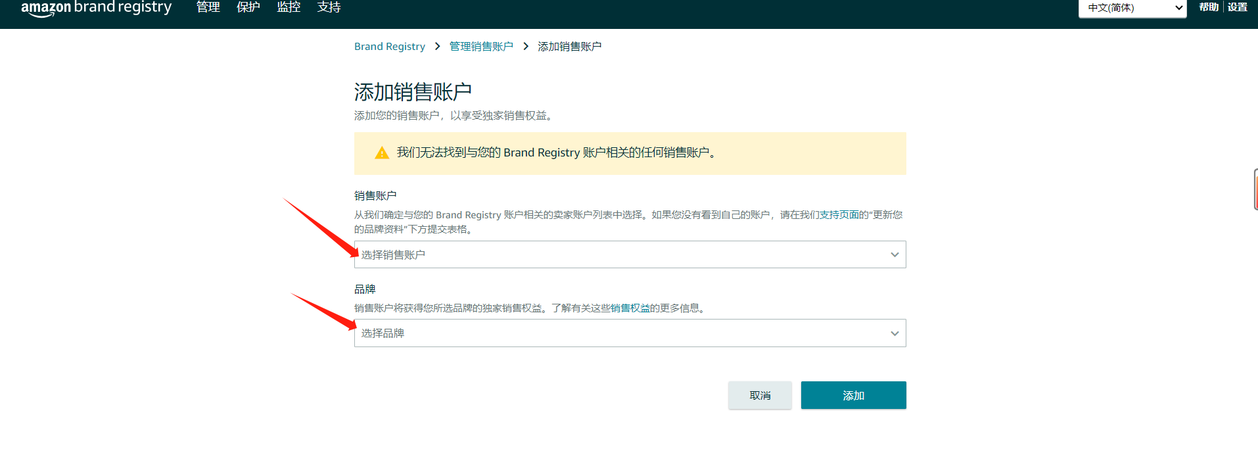Click the chevron of the 选择销售账户 dropdown
The height and width of the screenshot is (453, 1258).
pyautogui.click(x=895, y=255)
